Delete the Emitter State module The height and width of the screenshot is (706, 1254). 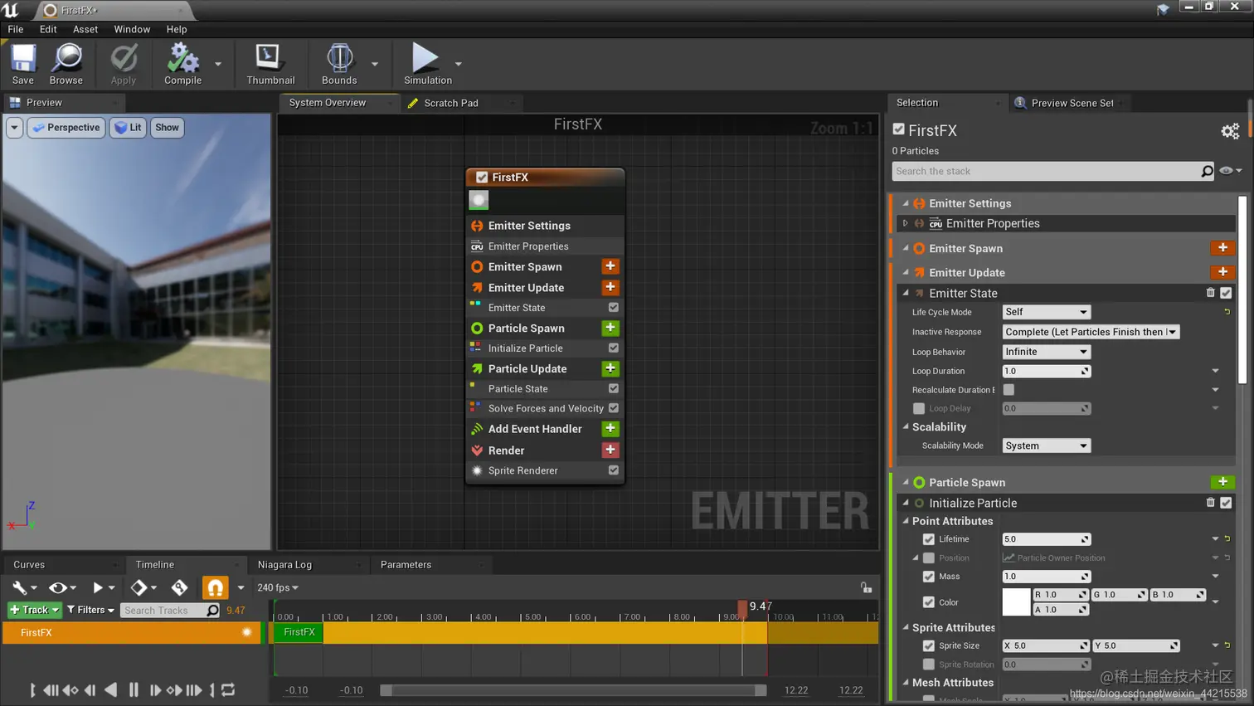1210,293
